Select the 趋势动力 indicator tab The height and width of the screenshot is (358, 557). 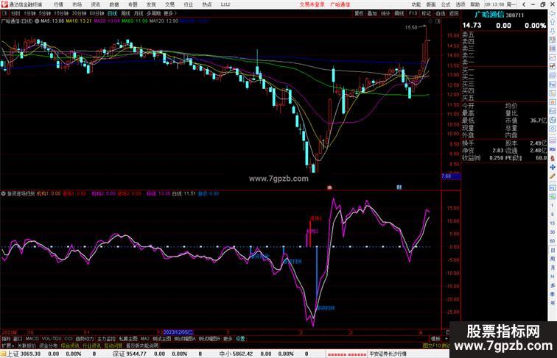85,339
